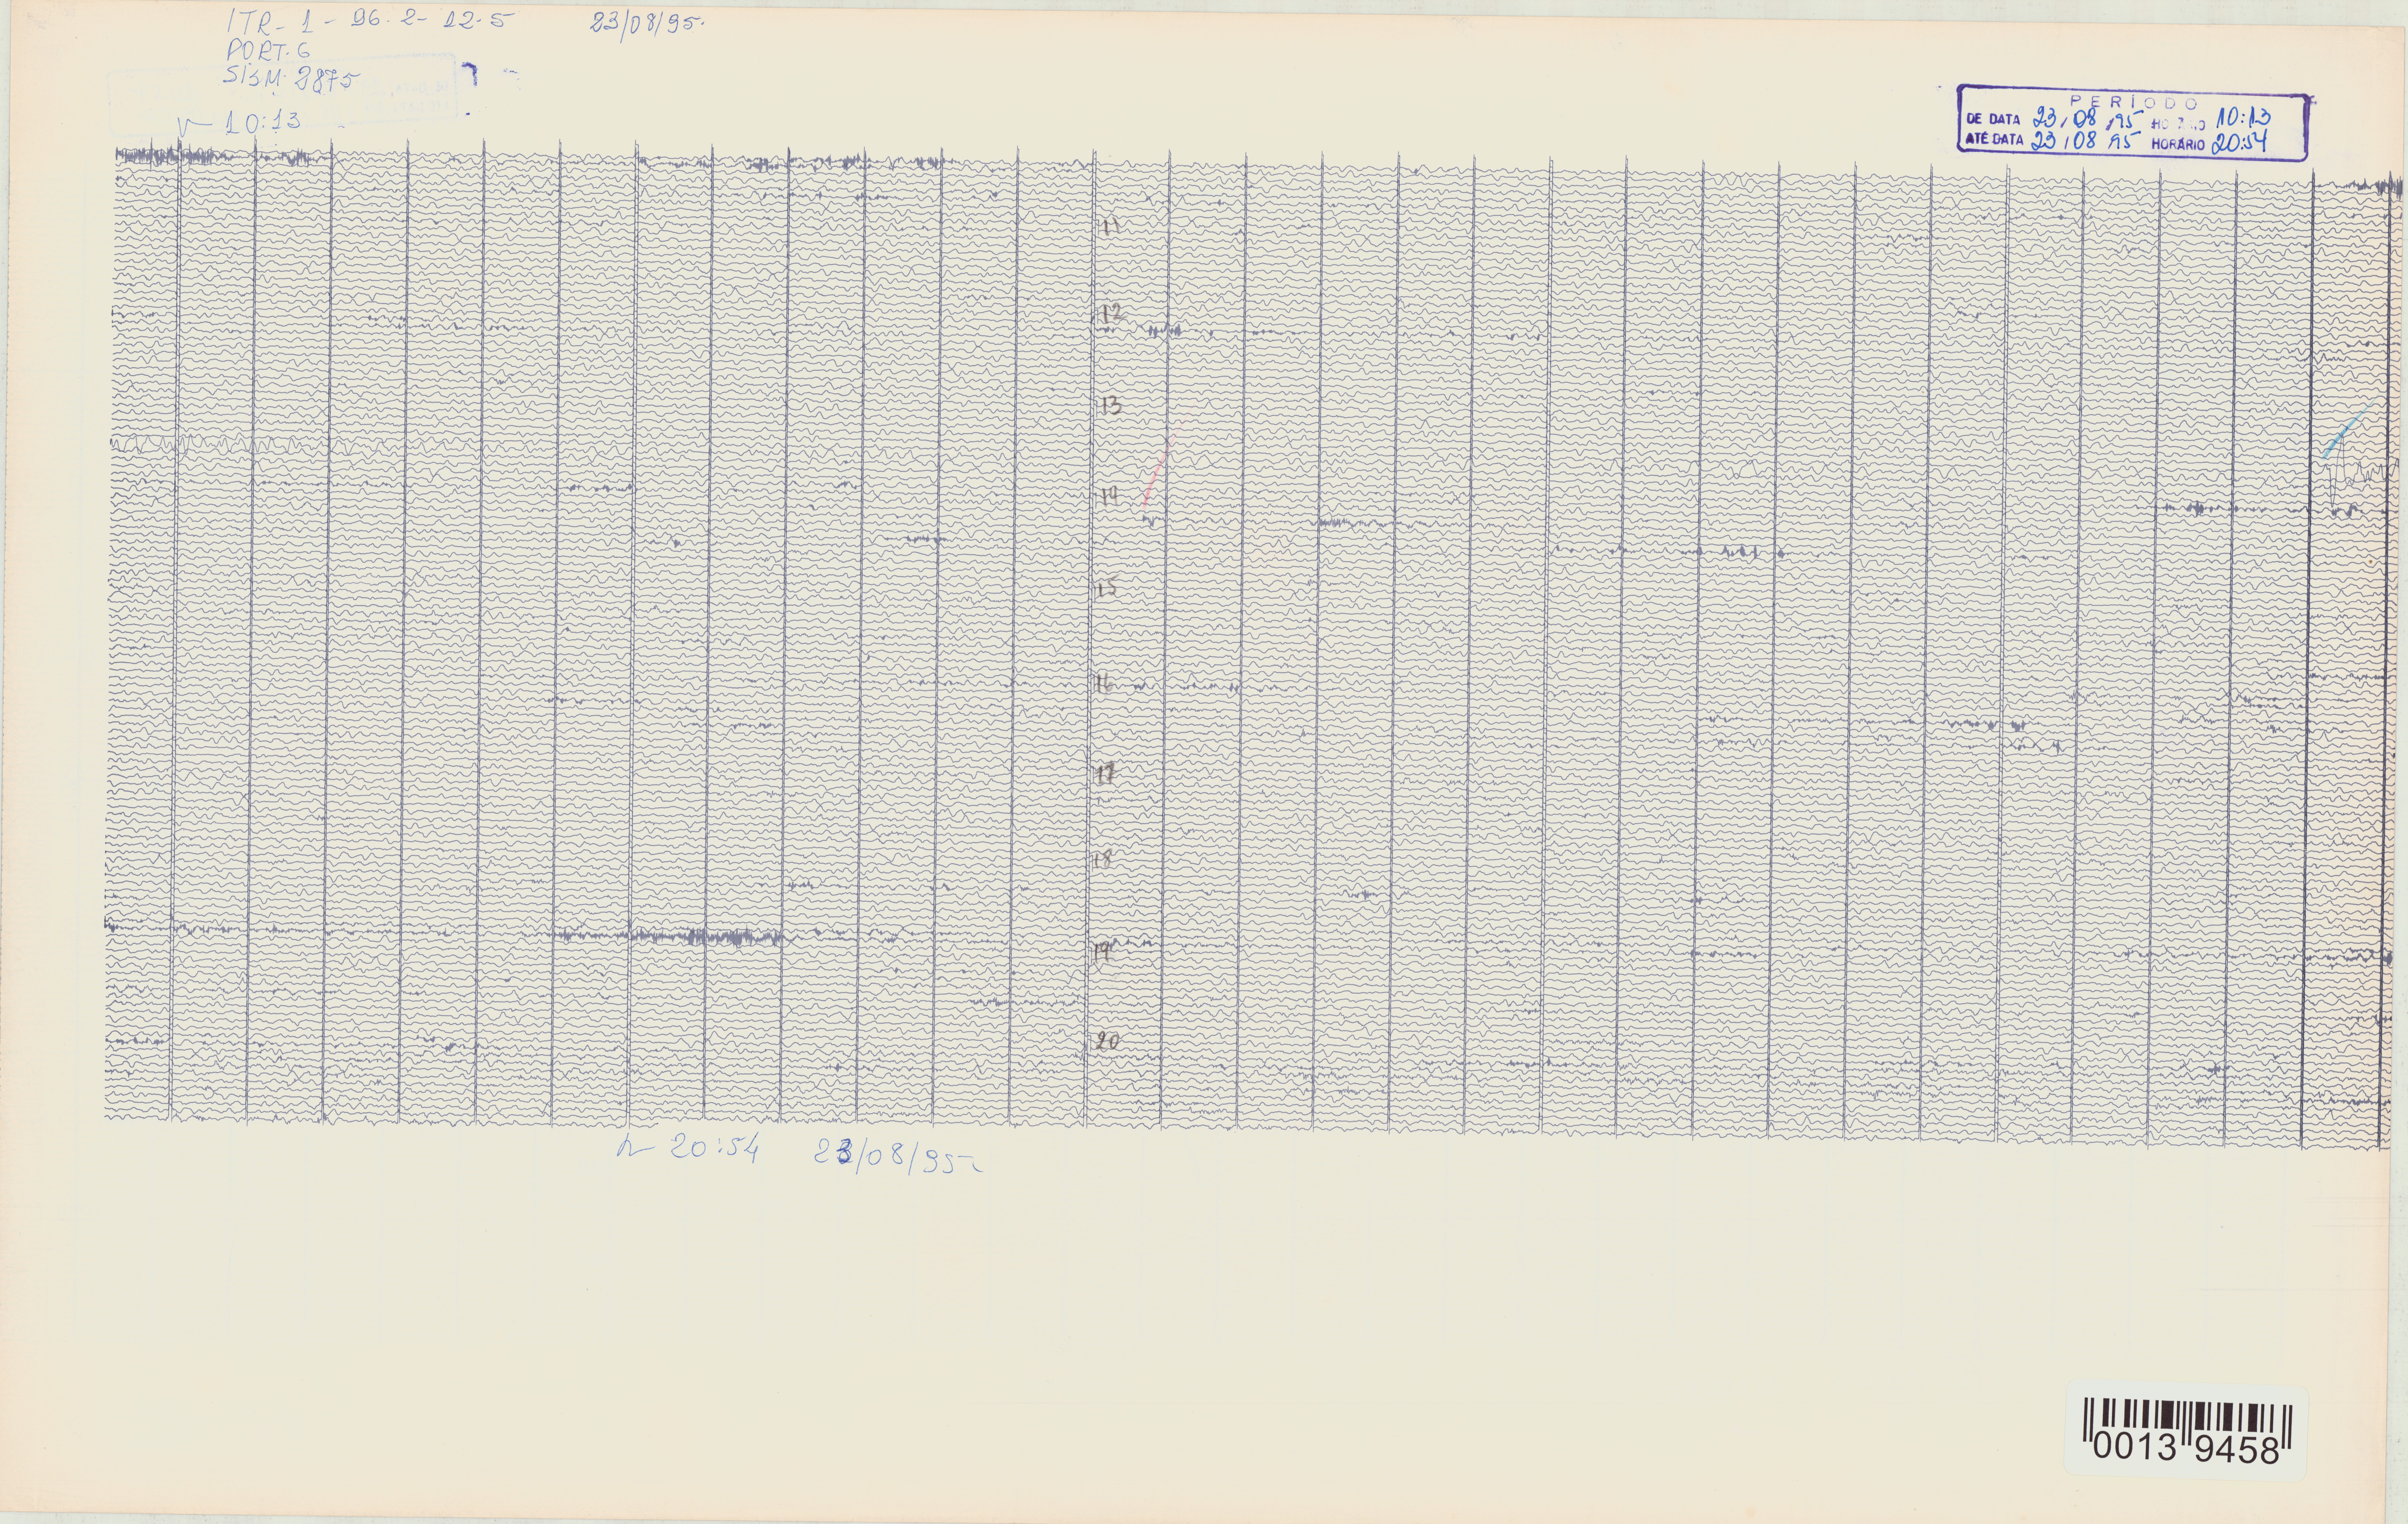Screen dimensions: 2408x1524
Task: Click the hour label "11"
Action: pyautogui.click(x=1111, y=227)
